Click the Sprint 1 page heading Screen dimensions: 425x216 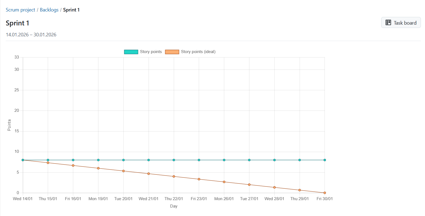pos(17,23)
